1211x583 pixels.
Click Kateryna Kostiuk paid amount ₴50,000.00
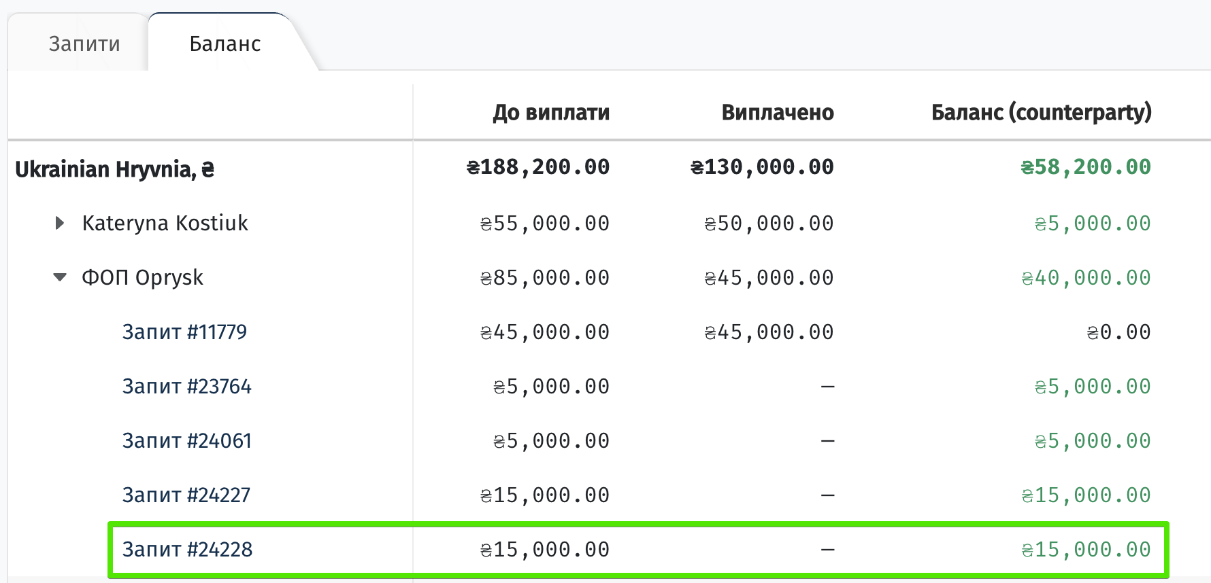pyautogui.click(x=769, y=223)
